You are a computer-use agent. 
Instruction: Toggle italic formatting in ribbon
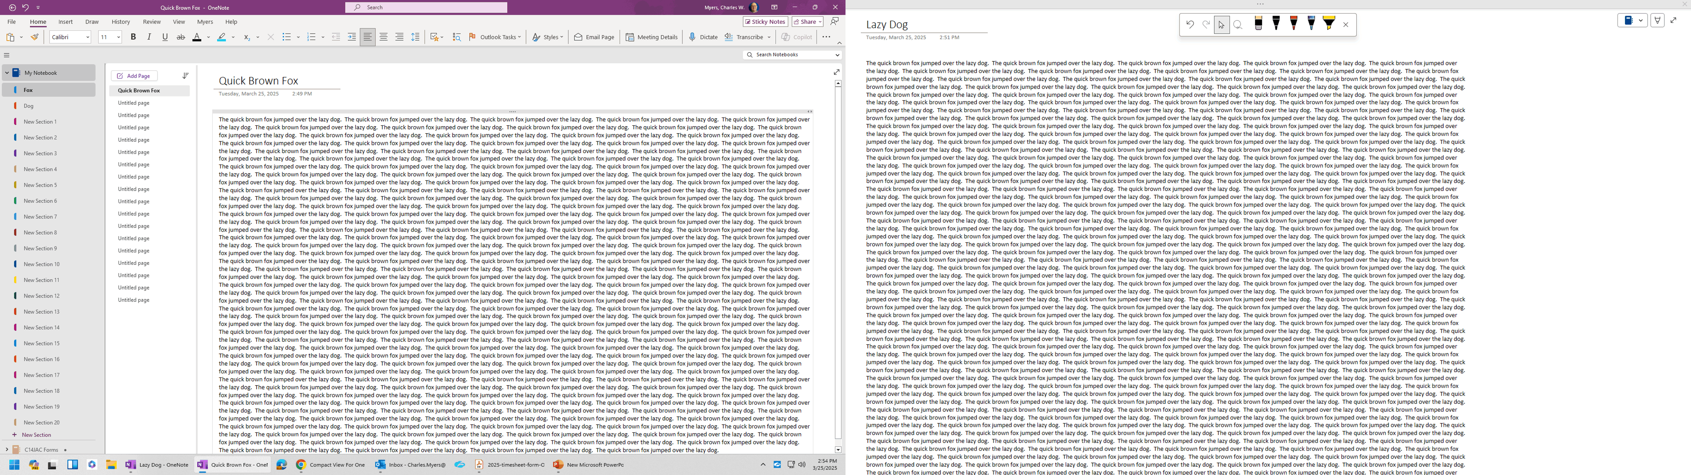pos(149,37)
